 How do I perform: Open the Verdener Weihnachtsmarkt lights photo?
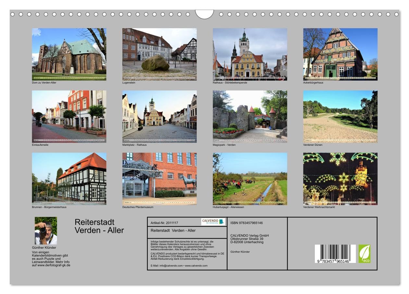(x=341, y=179)
